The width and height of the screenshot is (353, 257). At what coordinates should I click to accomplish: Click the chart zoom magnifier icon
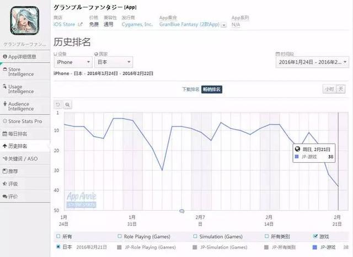tap(67, 105)
